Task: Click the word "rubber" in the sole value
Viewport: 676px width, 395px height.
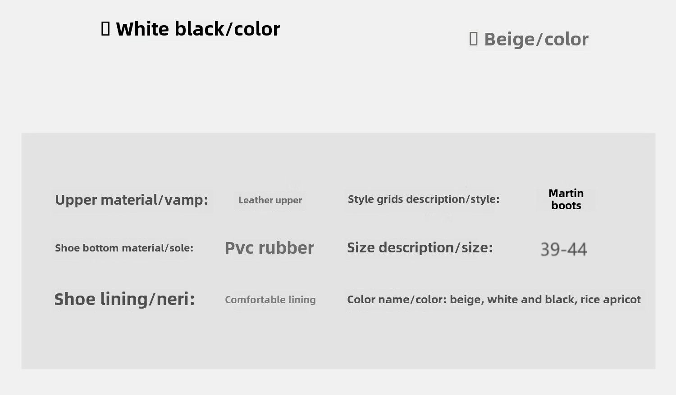Action: click(286, 248)
